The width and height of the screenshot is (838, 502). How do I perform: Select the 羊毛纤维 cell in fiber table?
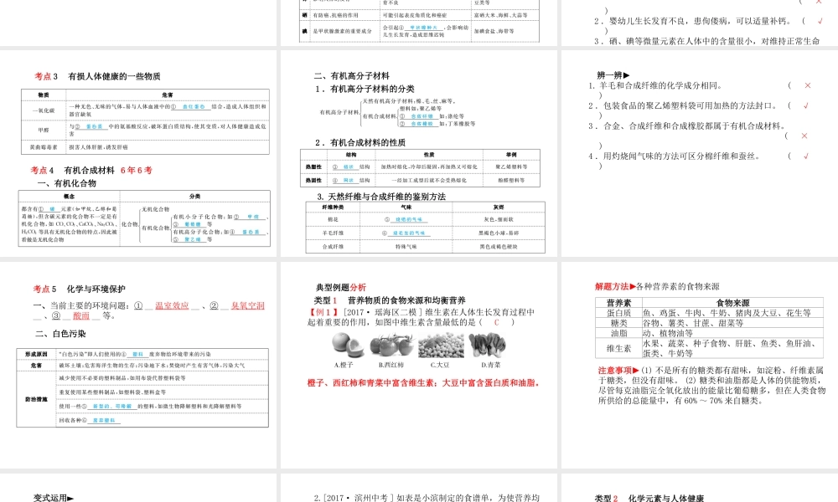333,233
